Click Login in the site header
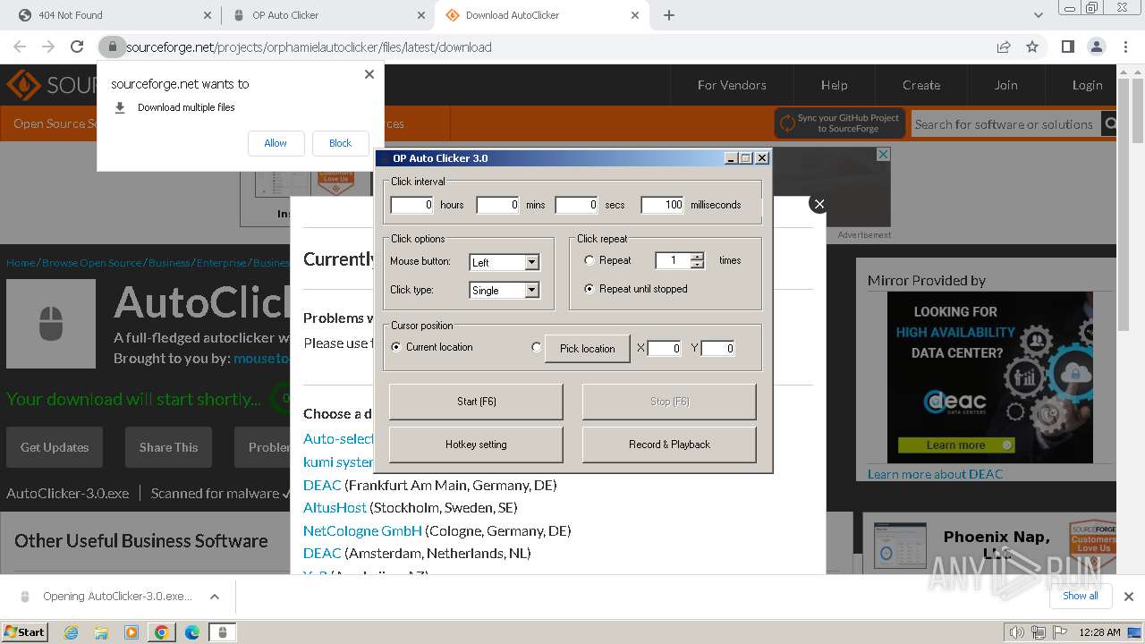 [1087, 85]
